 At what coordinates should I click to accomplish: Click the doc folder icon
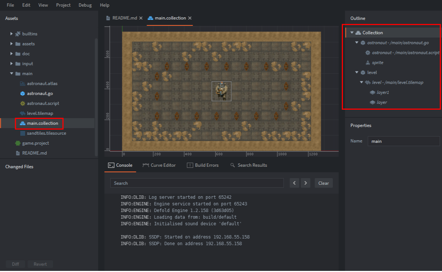coord(18,54)
